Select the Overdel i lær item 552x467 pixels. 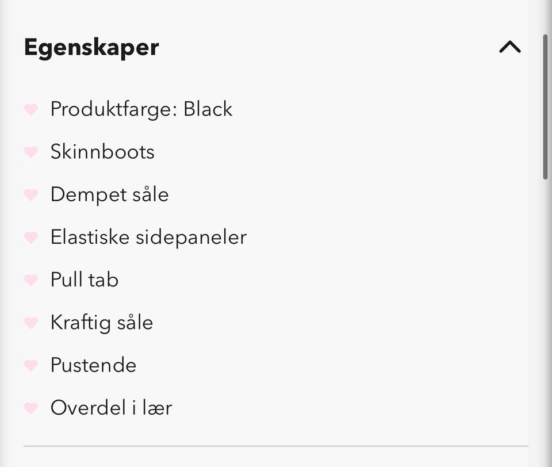pos(111,408)
